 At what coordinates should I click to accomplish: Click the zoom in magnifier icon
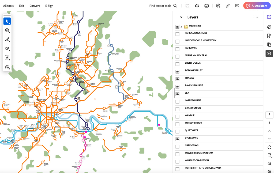(269, 164)
